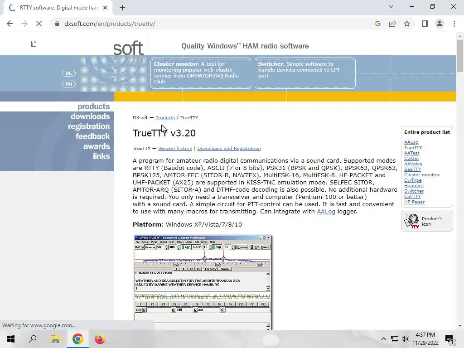Open the links menu item
This screenshot has width=464, height=348.
click(x=101, y=156)
